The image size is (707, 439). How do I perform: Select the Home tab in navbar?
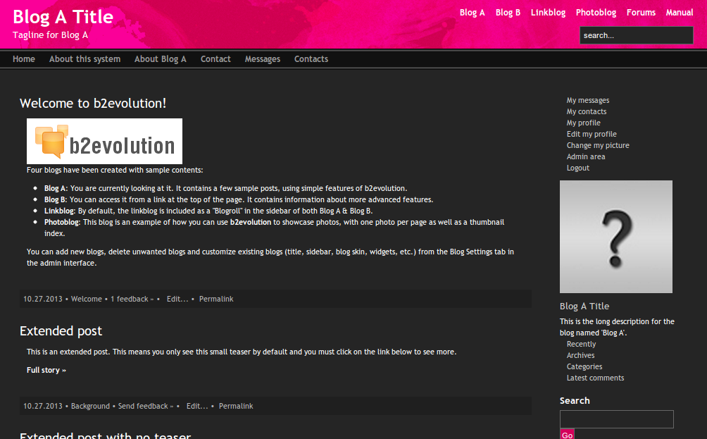(24, 59)
